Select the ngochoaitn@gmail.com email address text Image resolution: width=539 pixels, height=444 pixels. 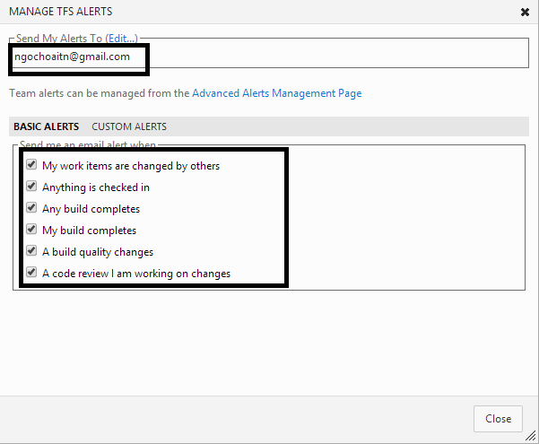(x=72, y=57)
